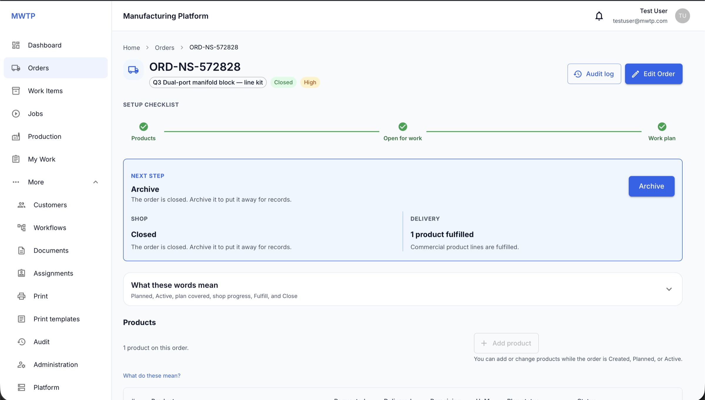The image size is (705, 400).
Task: Open notifications bell icon
Action: click(x=599, y=16)
